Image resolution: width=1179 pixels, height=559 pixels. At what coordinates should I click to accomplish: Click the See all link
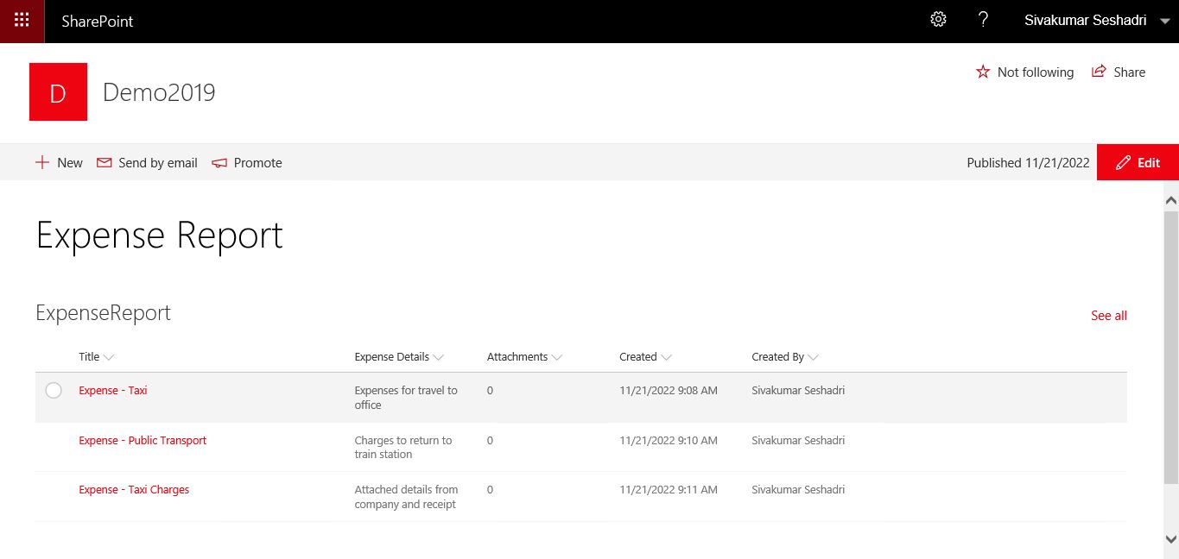pyautogui.click(x=1108, y=315)
